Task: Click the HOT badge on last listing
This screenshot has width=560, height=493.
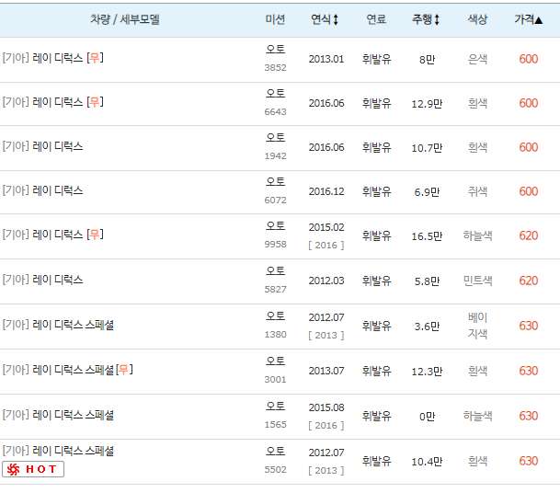Action: (x=33, y=469)
